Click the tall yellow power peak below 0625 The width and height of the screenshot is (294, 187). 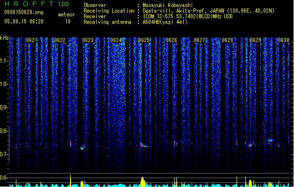pos(143,181)
